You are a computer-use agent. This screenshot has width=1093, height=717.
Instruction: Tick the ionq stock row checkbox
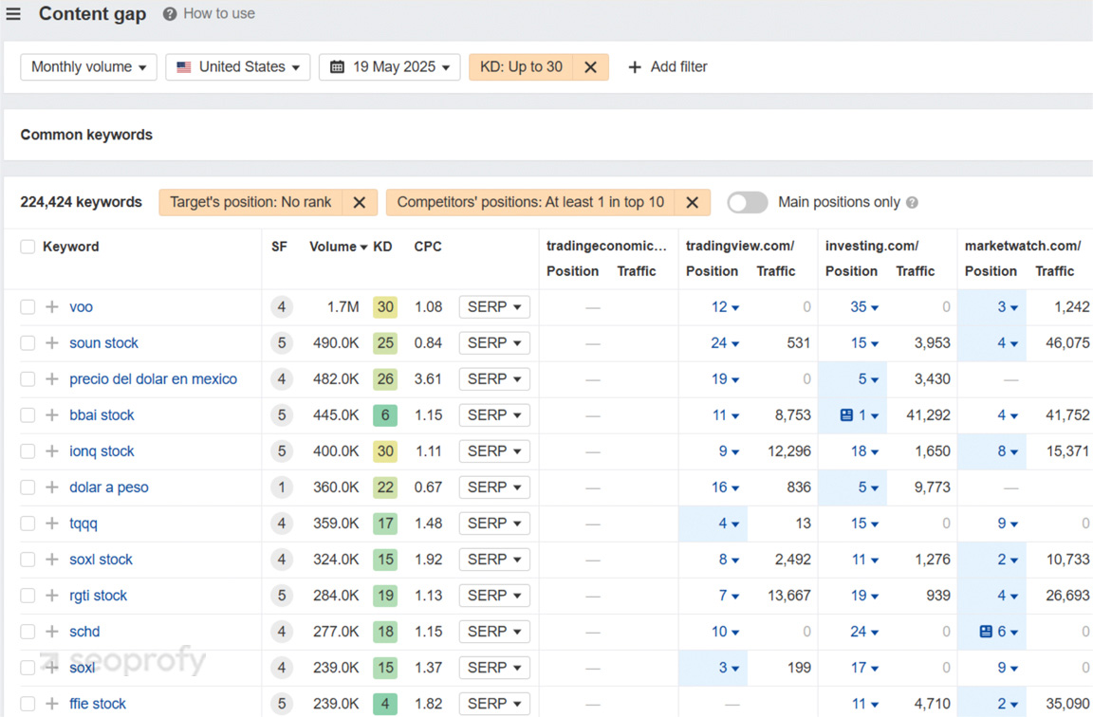pos(28,450)
